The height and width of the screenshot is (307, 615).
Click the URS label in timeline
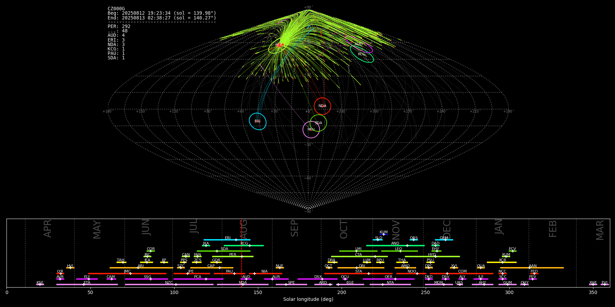459,283
